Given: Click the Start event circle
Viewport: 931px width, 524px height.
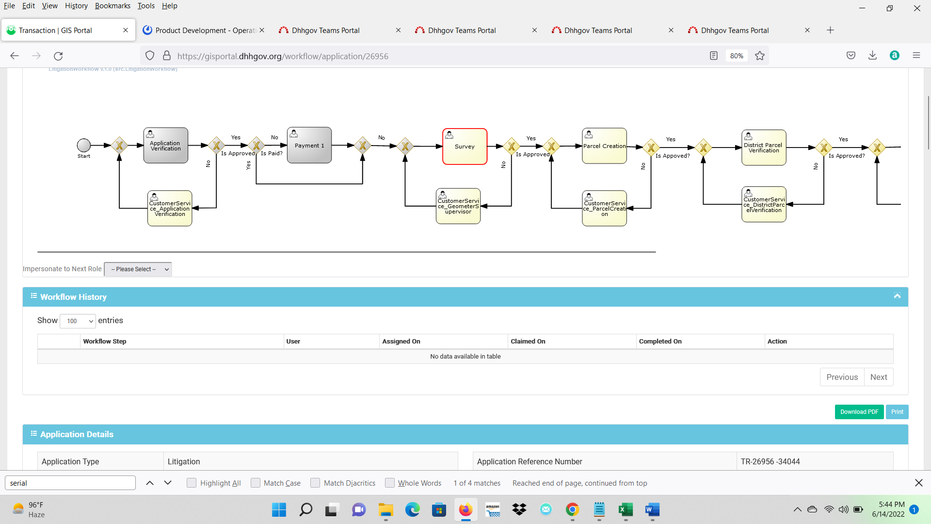Looking at the screenshot, I should click(x=84, y=145).
